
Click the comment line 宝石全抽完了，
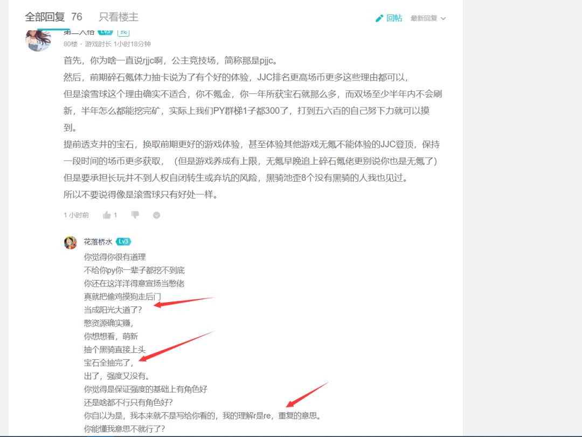(108, 363)
